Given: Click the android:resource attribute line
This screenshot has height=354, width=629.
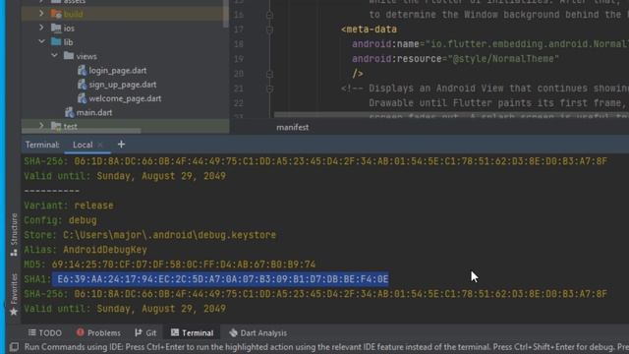Looking at the screenshot, I should coord(455,59).
